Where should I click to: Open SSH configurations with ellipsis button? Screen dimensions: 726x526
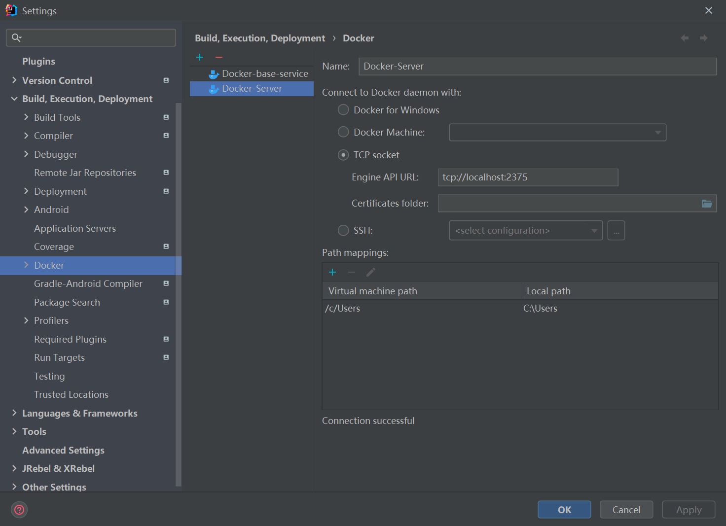pos(616,230)
